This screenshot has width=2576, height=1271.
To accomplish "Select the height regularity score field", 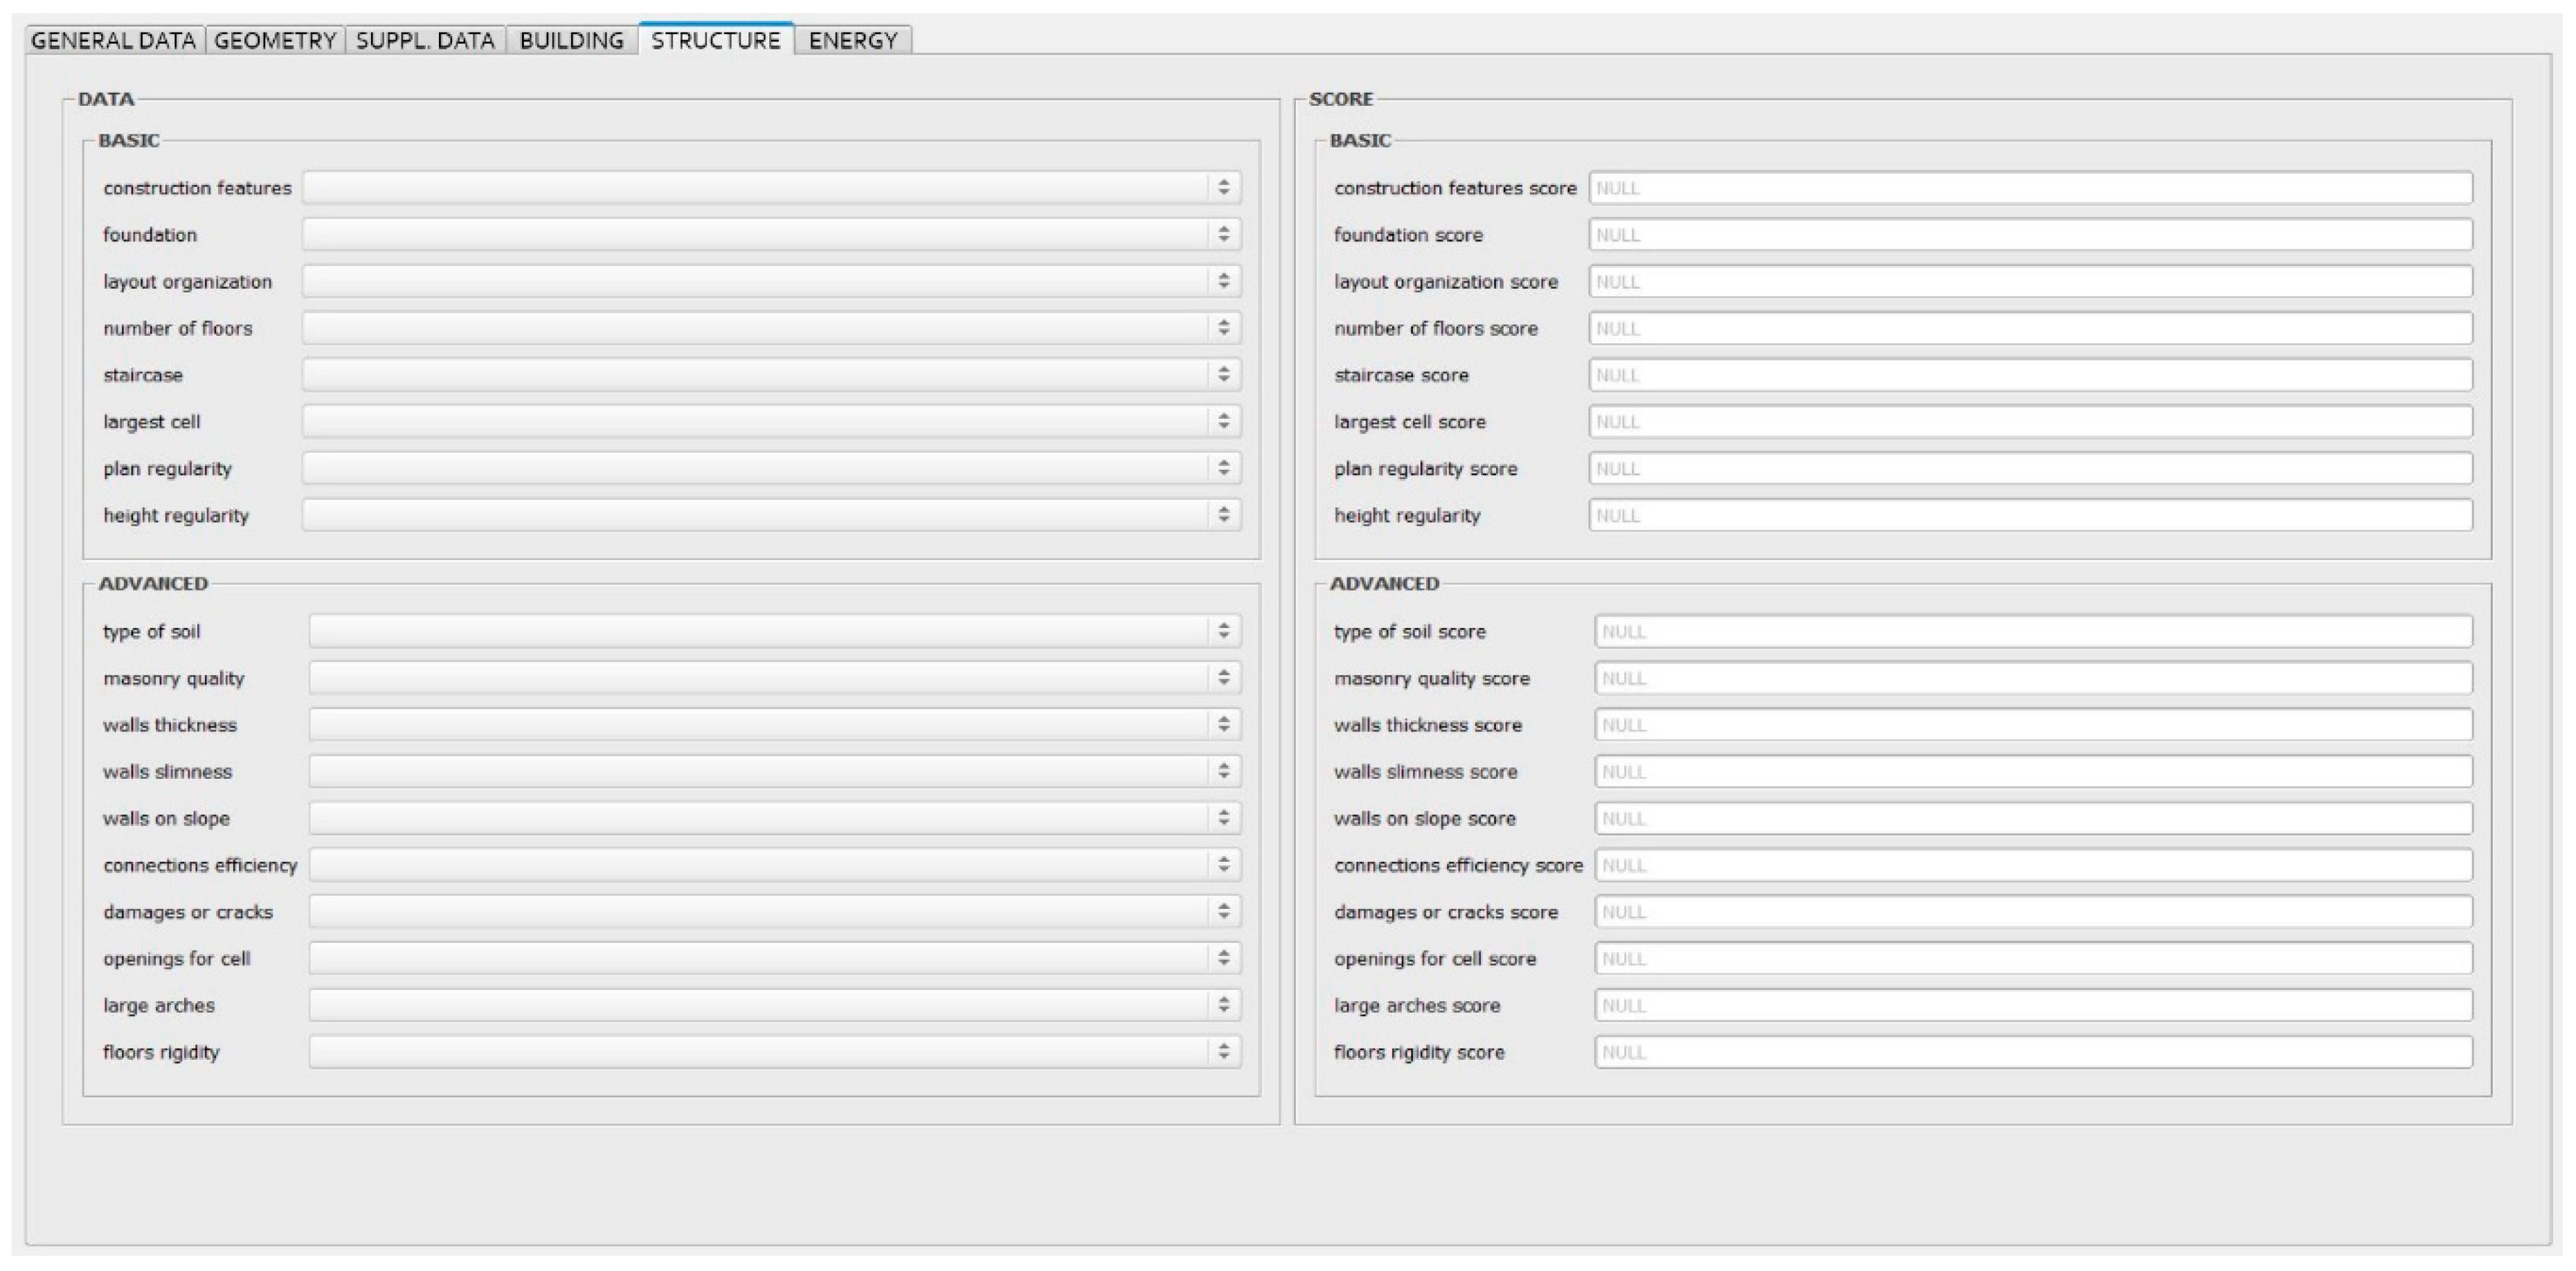I will (2030, 515).
